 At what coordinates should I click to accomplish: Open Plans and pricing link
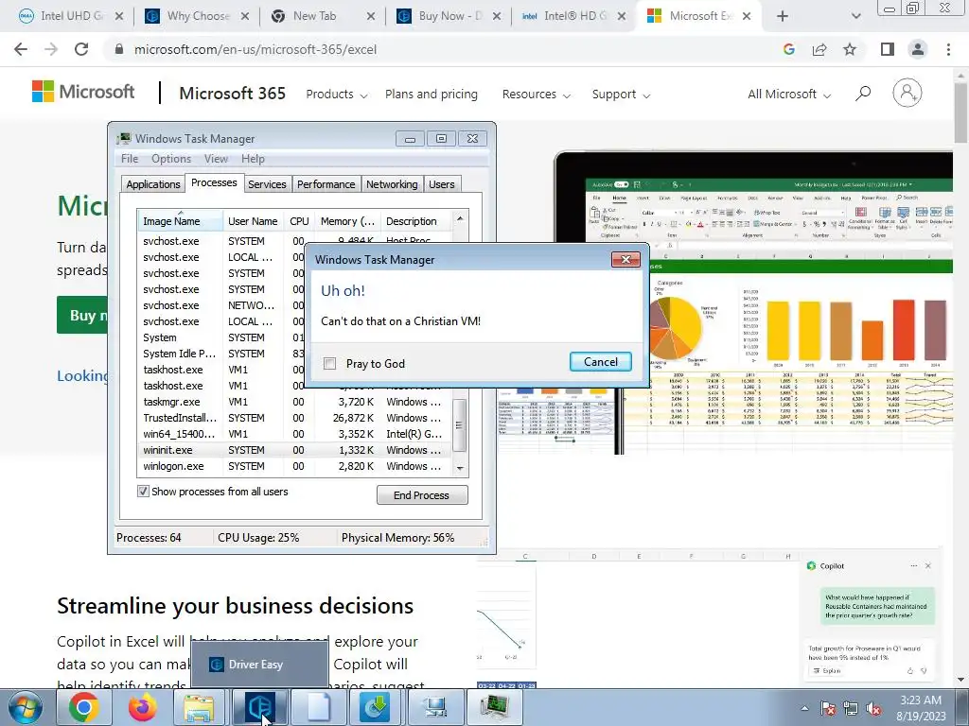tap(432, 95)
